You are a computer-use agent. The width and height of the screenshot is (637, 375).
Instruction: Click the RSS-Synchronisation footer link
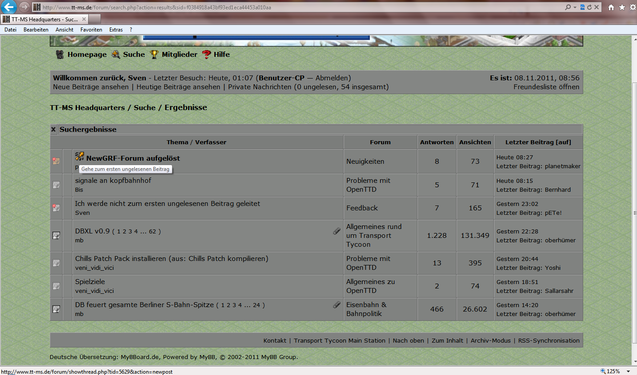click(549, 341)
